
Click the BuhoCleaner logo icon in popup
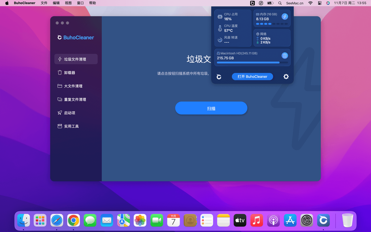219,77
